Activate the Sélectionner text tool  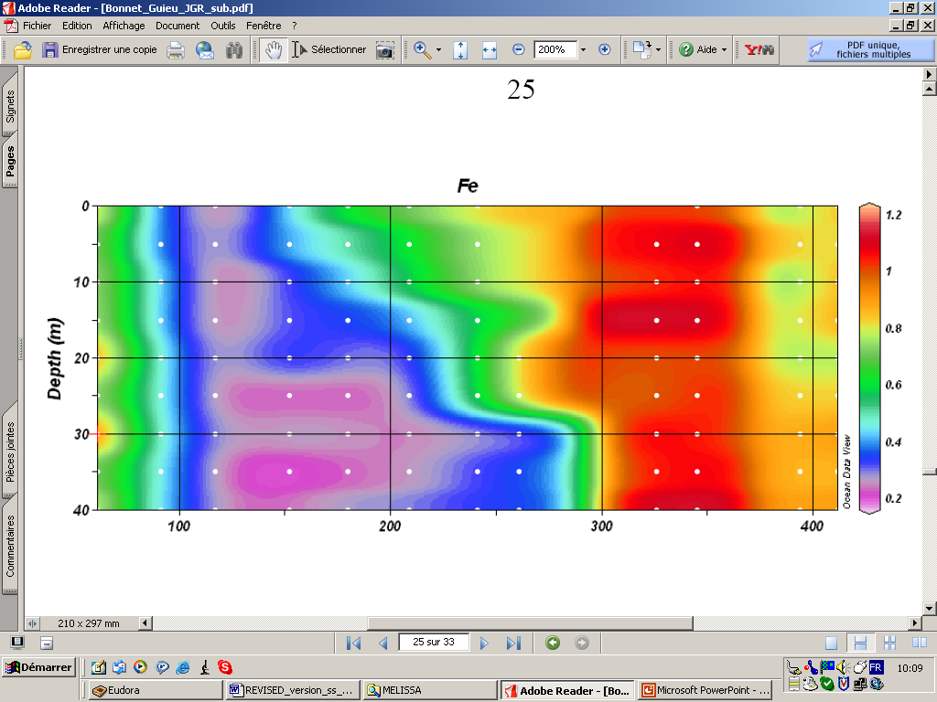coord(328,49)
